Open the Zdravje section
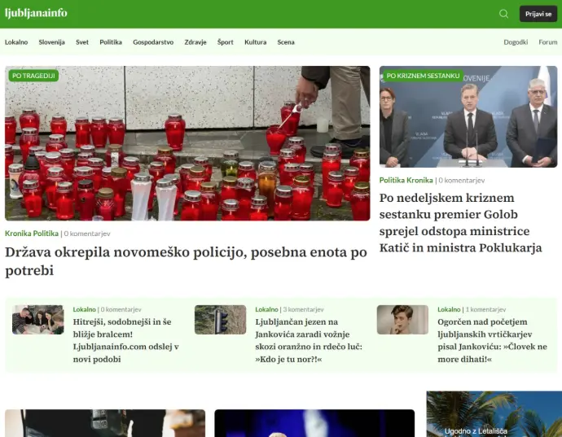This screenshot has width=562, height=437. point(195,42)
